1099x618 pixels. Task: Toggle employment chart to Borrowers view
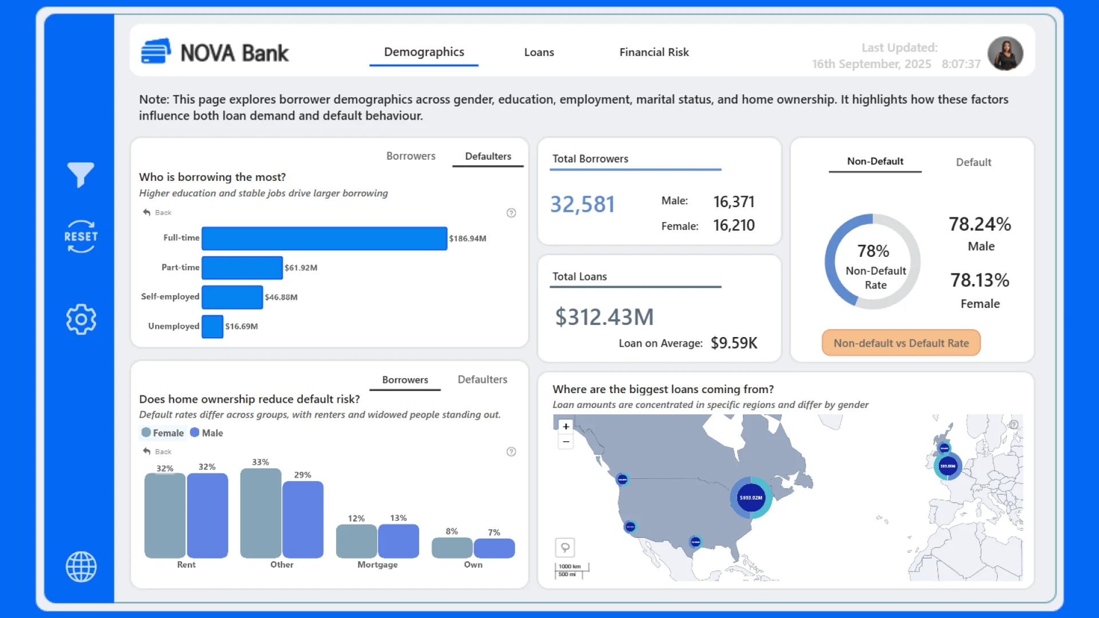(x=410, y=156)
